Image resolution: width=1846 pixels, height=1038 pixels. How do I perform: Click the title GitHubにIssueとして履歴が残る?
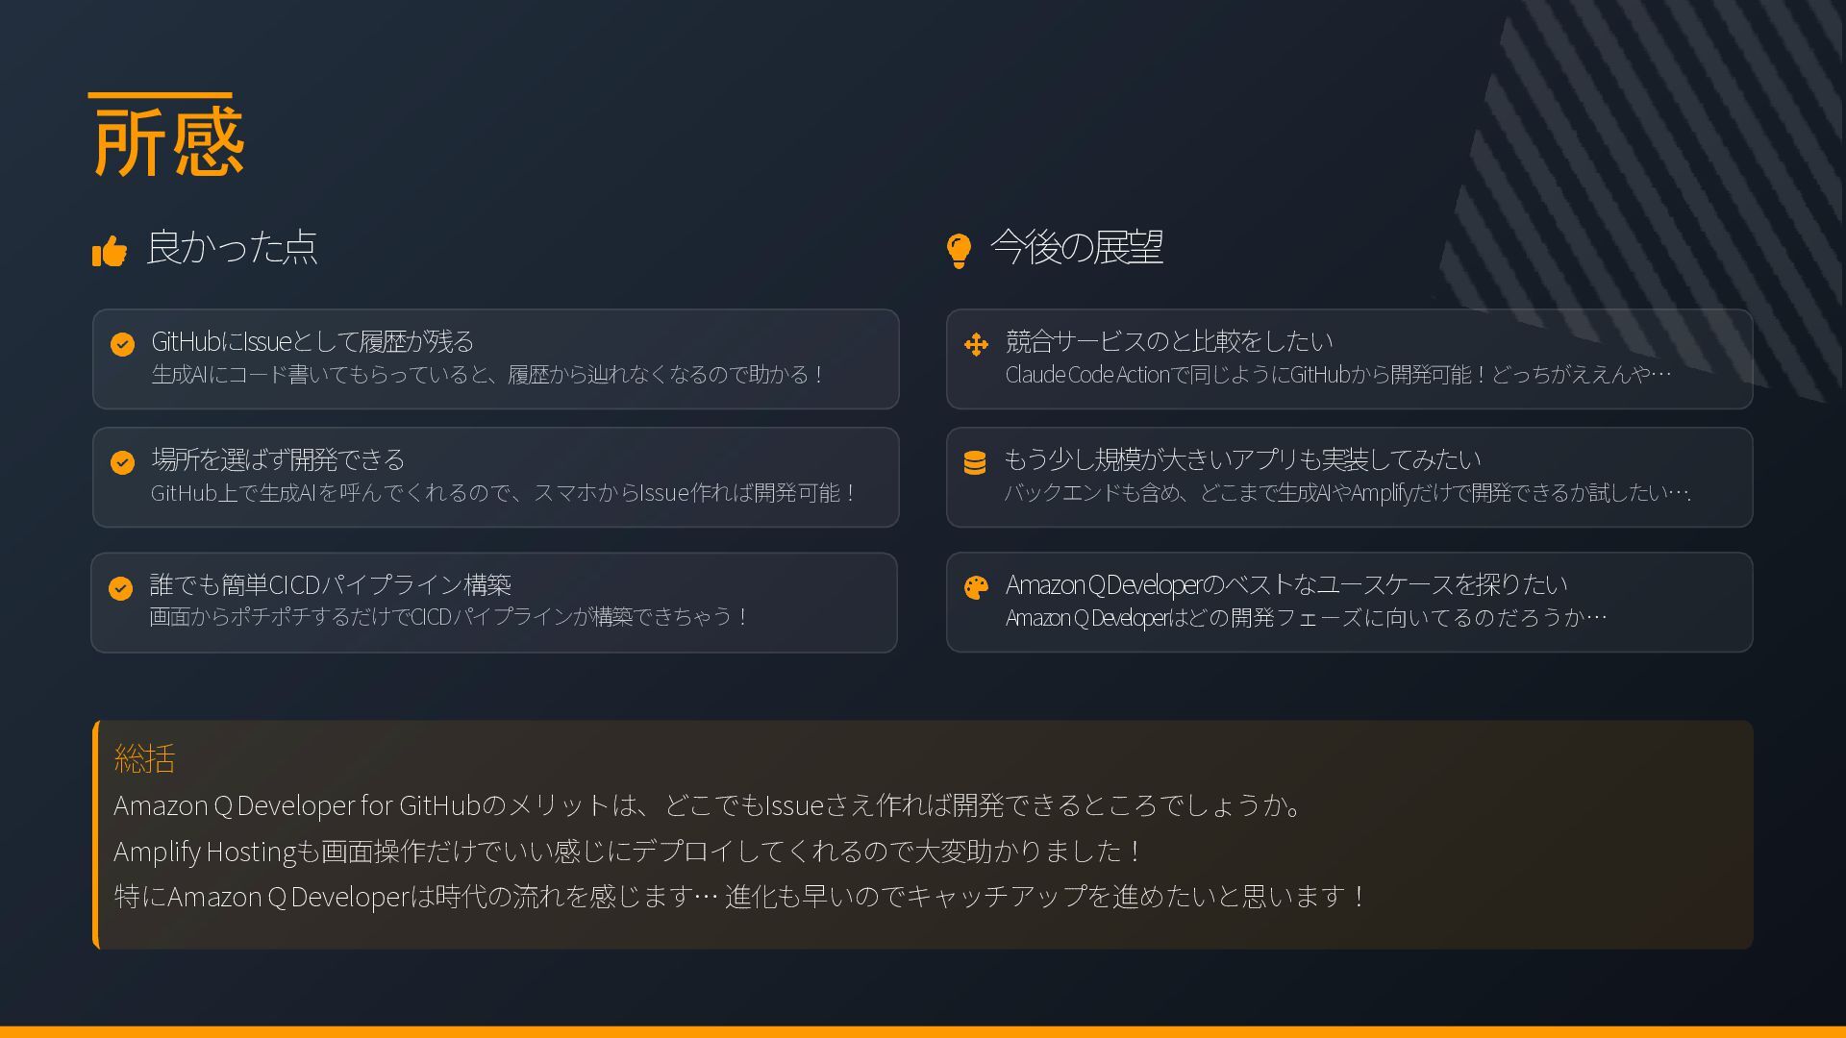pos(312,341)
